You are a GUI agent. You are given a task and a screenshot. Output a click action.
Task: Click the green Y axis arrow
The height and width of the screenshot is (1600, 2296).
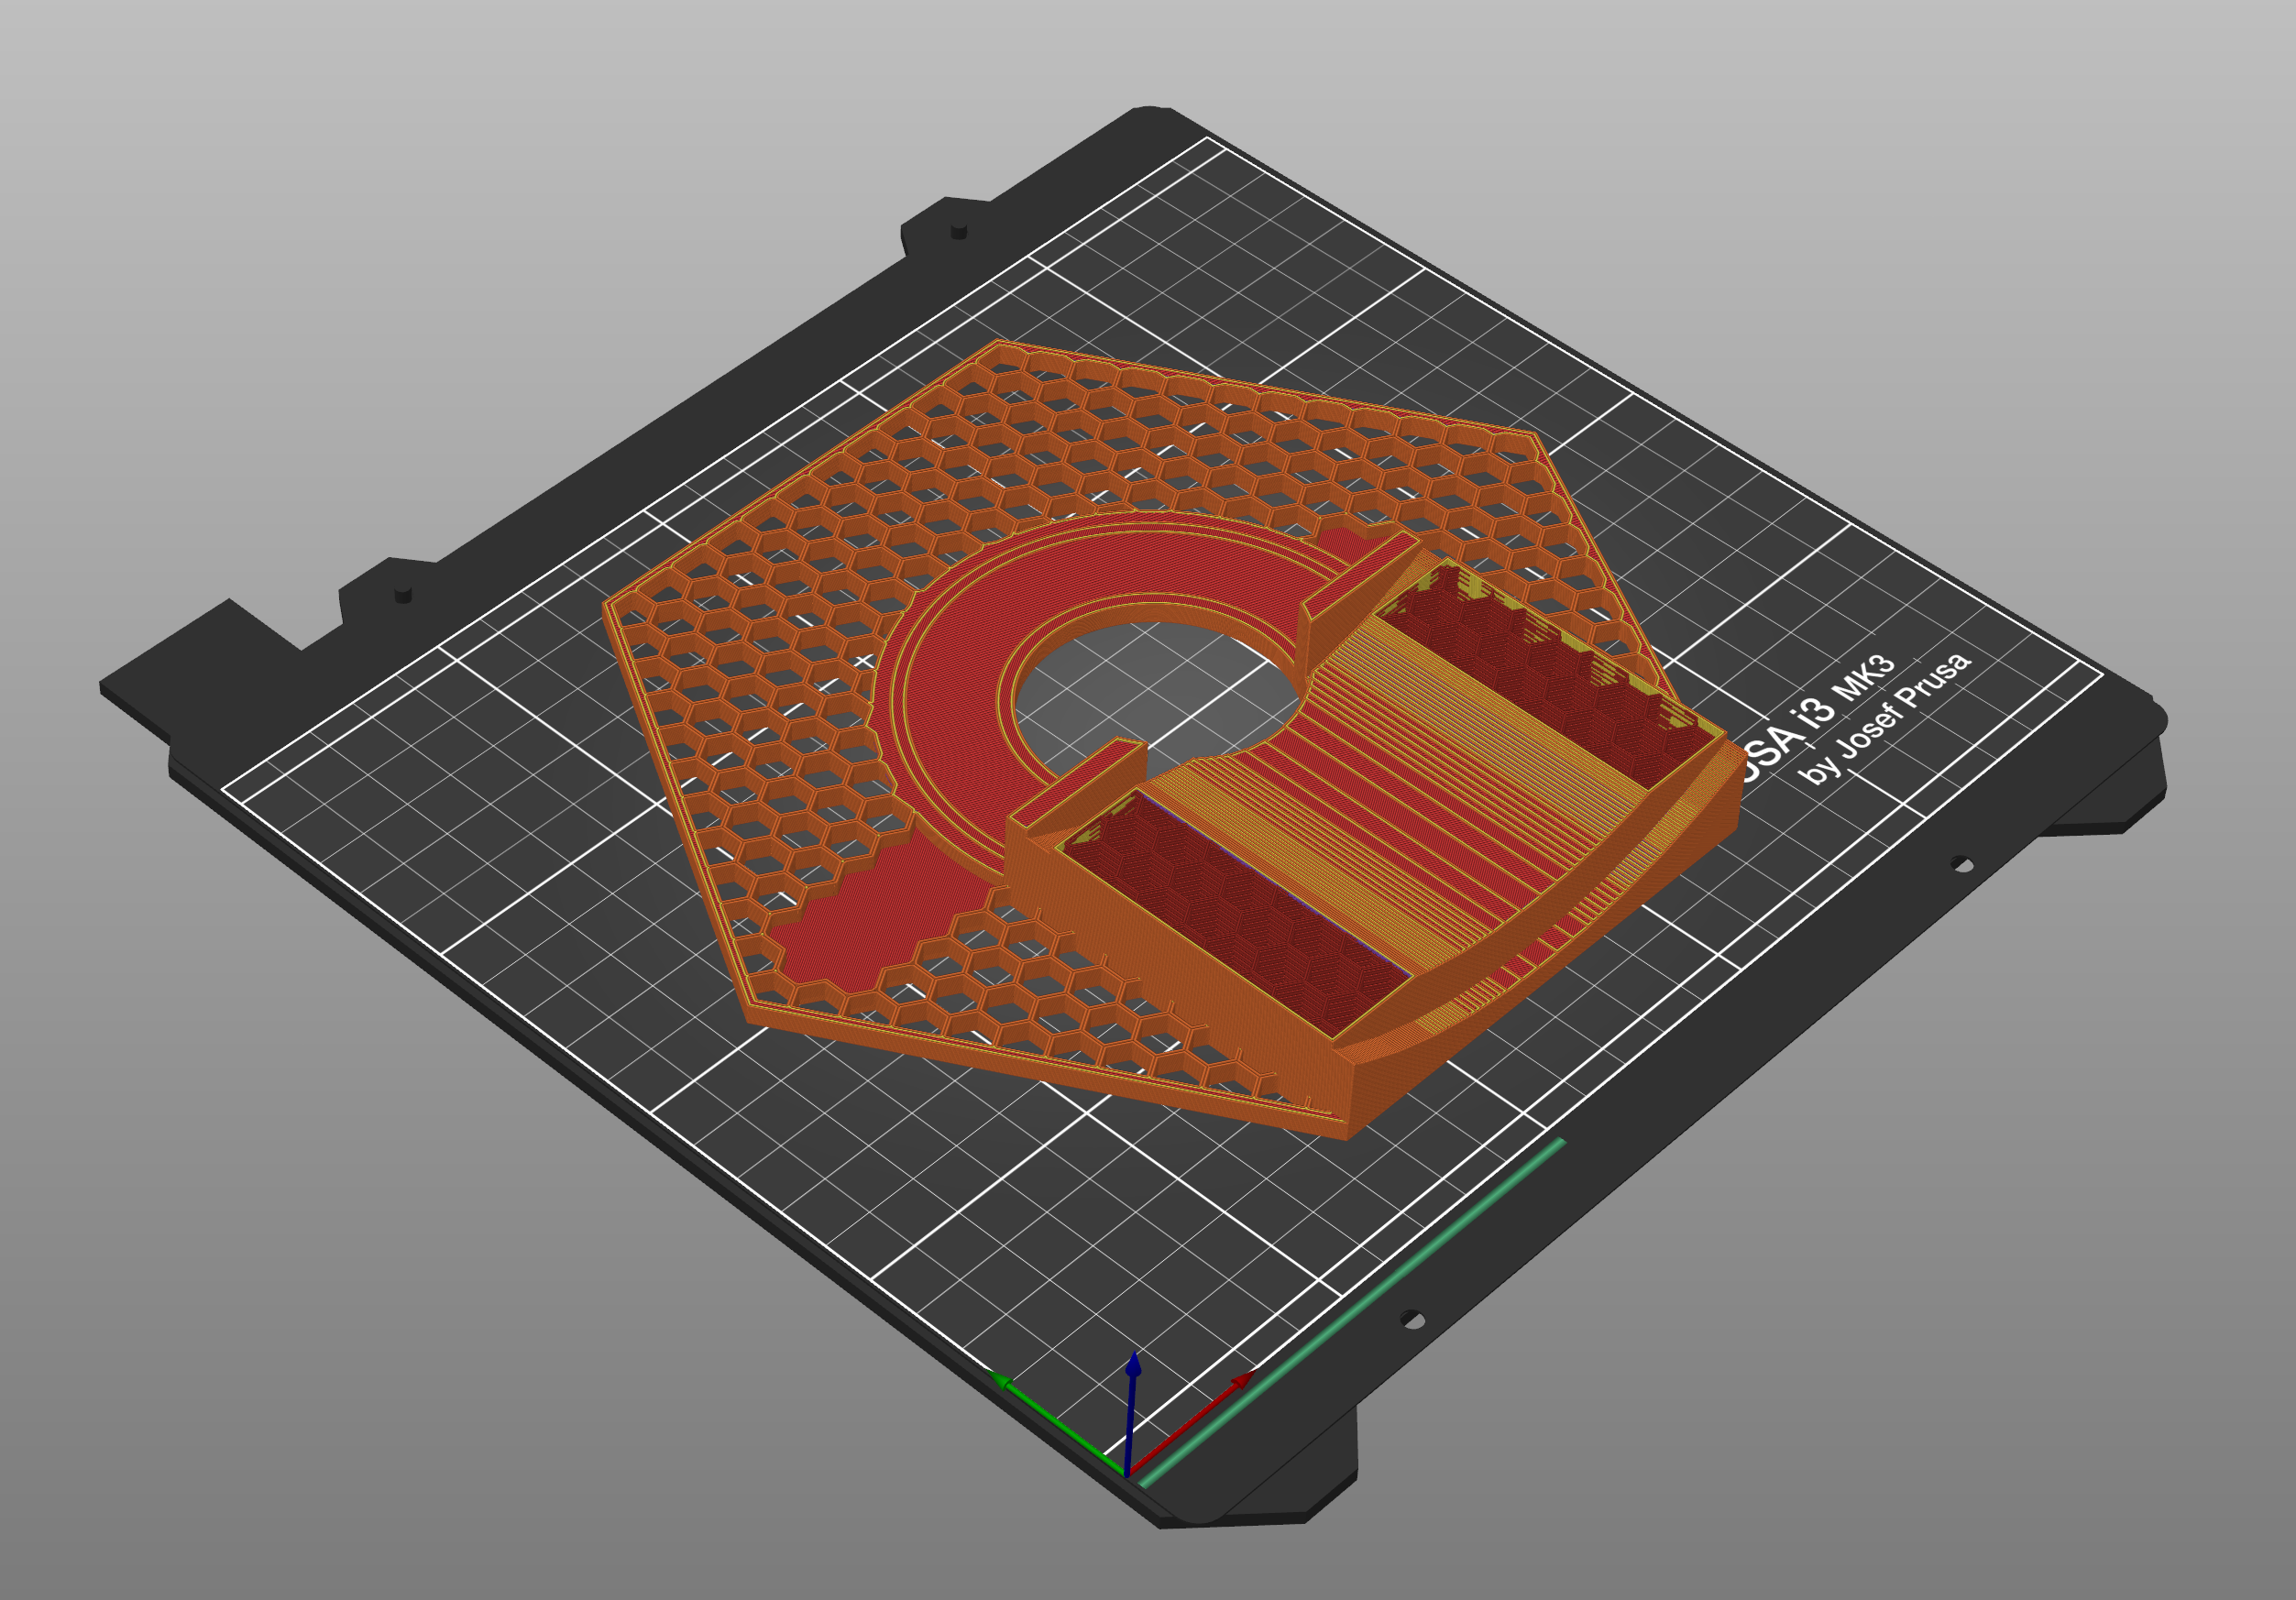point(1055,1423)
